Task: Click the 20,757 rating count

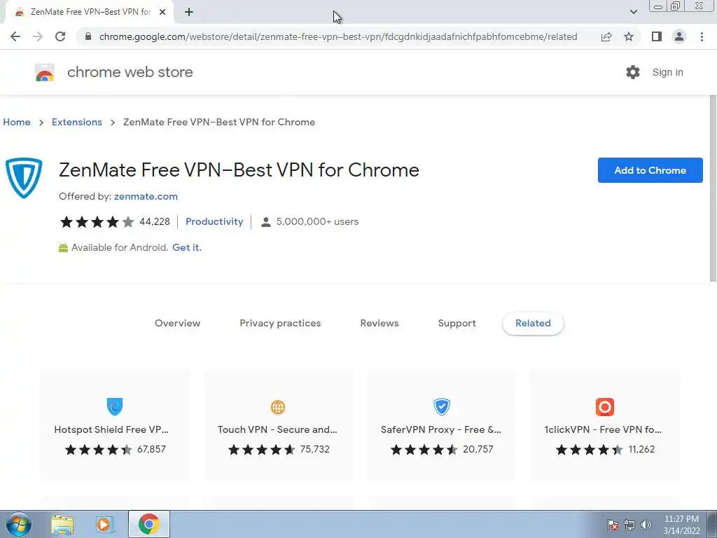Action: point(478,449)
